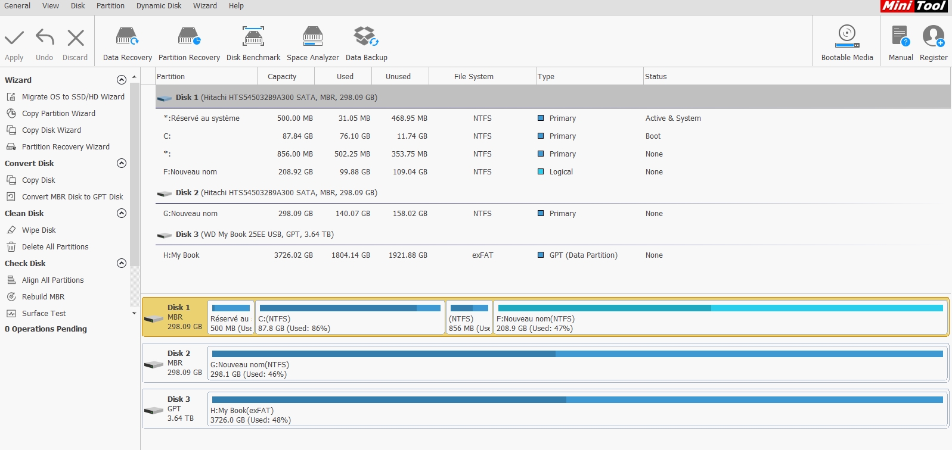This screenshot has height=450, width=952.
Task: Click the Discard X icon
Action: (x=76, y=38)
